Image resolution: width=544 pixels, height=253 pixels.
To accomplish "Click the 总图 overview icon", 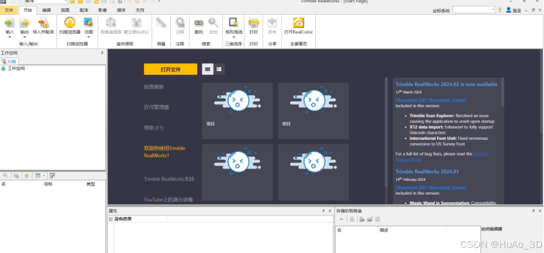I will [x=89, y=23].
